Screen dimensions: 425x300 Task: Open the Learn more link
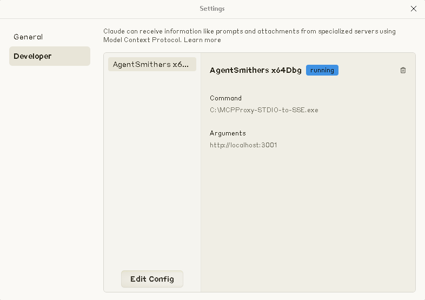tap(202, 40)
